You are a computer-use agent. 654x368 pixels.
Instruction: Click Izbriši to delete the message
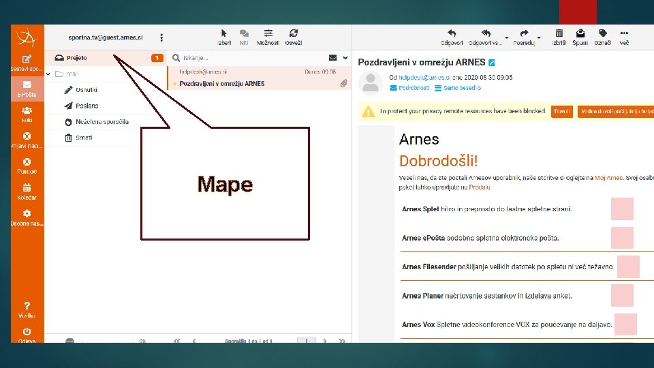coord(559,37)
